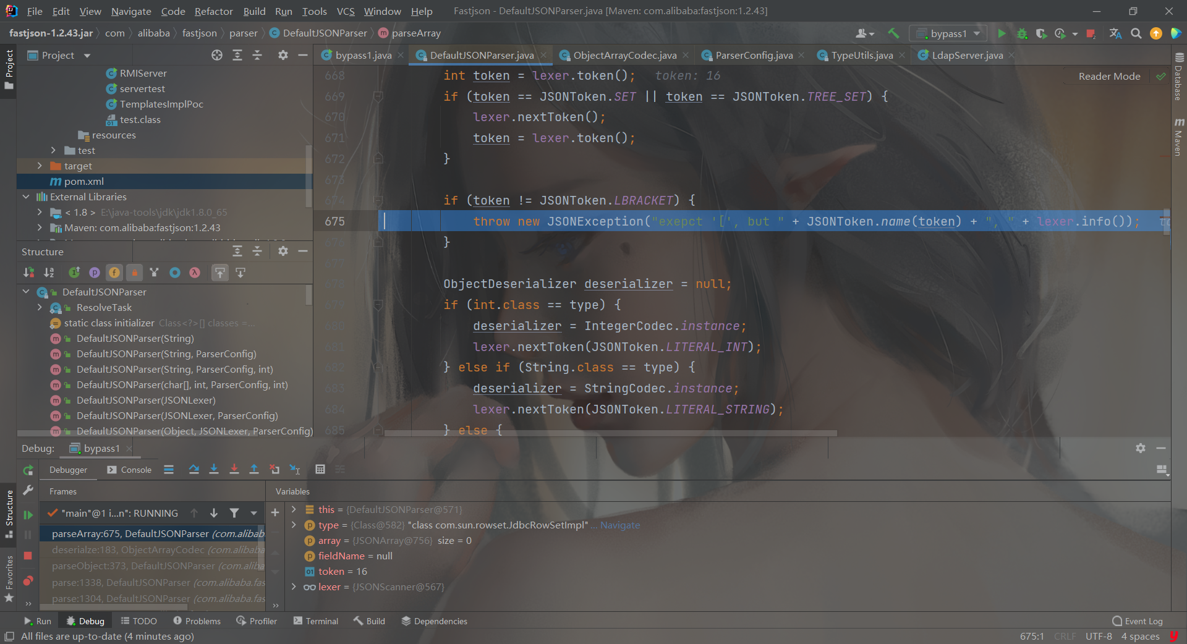Click Show Execution Point icon

click(169, 470)
